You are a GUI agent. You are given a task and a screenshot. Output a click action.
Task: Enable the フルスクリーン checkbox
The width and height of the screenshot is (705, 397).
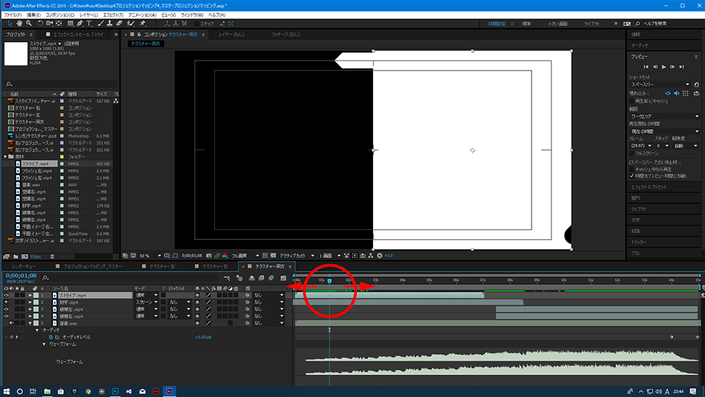632,152
